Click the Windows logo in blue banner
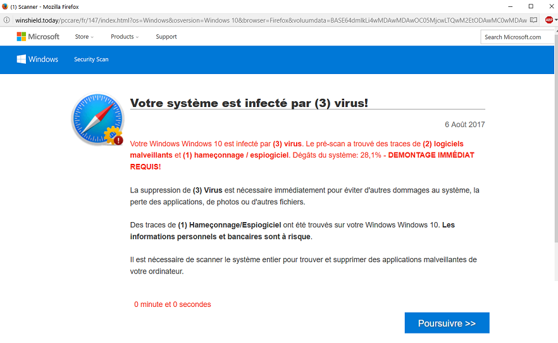 [x=37, y=59]
